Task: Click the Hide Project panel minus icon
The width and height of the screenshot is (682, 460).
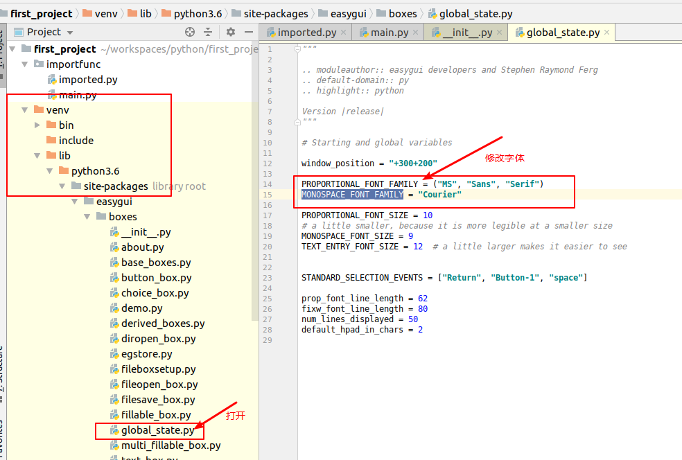Action: (x=249, y=31)
